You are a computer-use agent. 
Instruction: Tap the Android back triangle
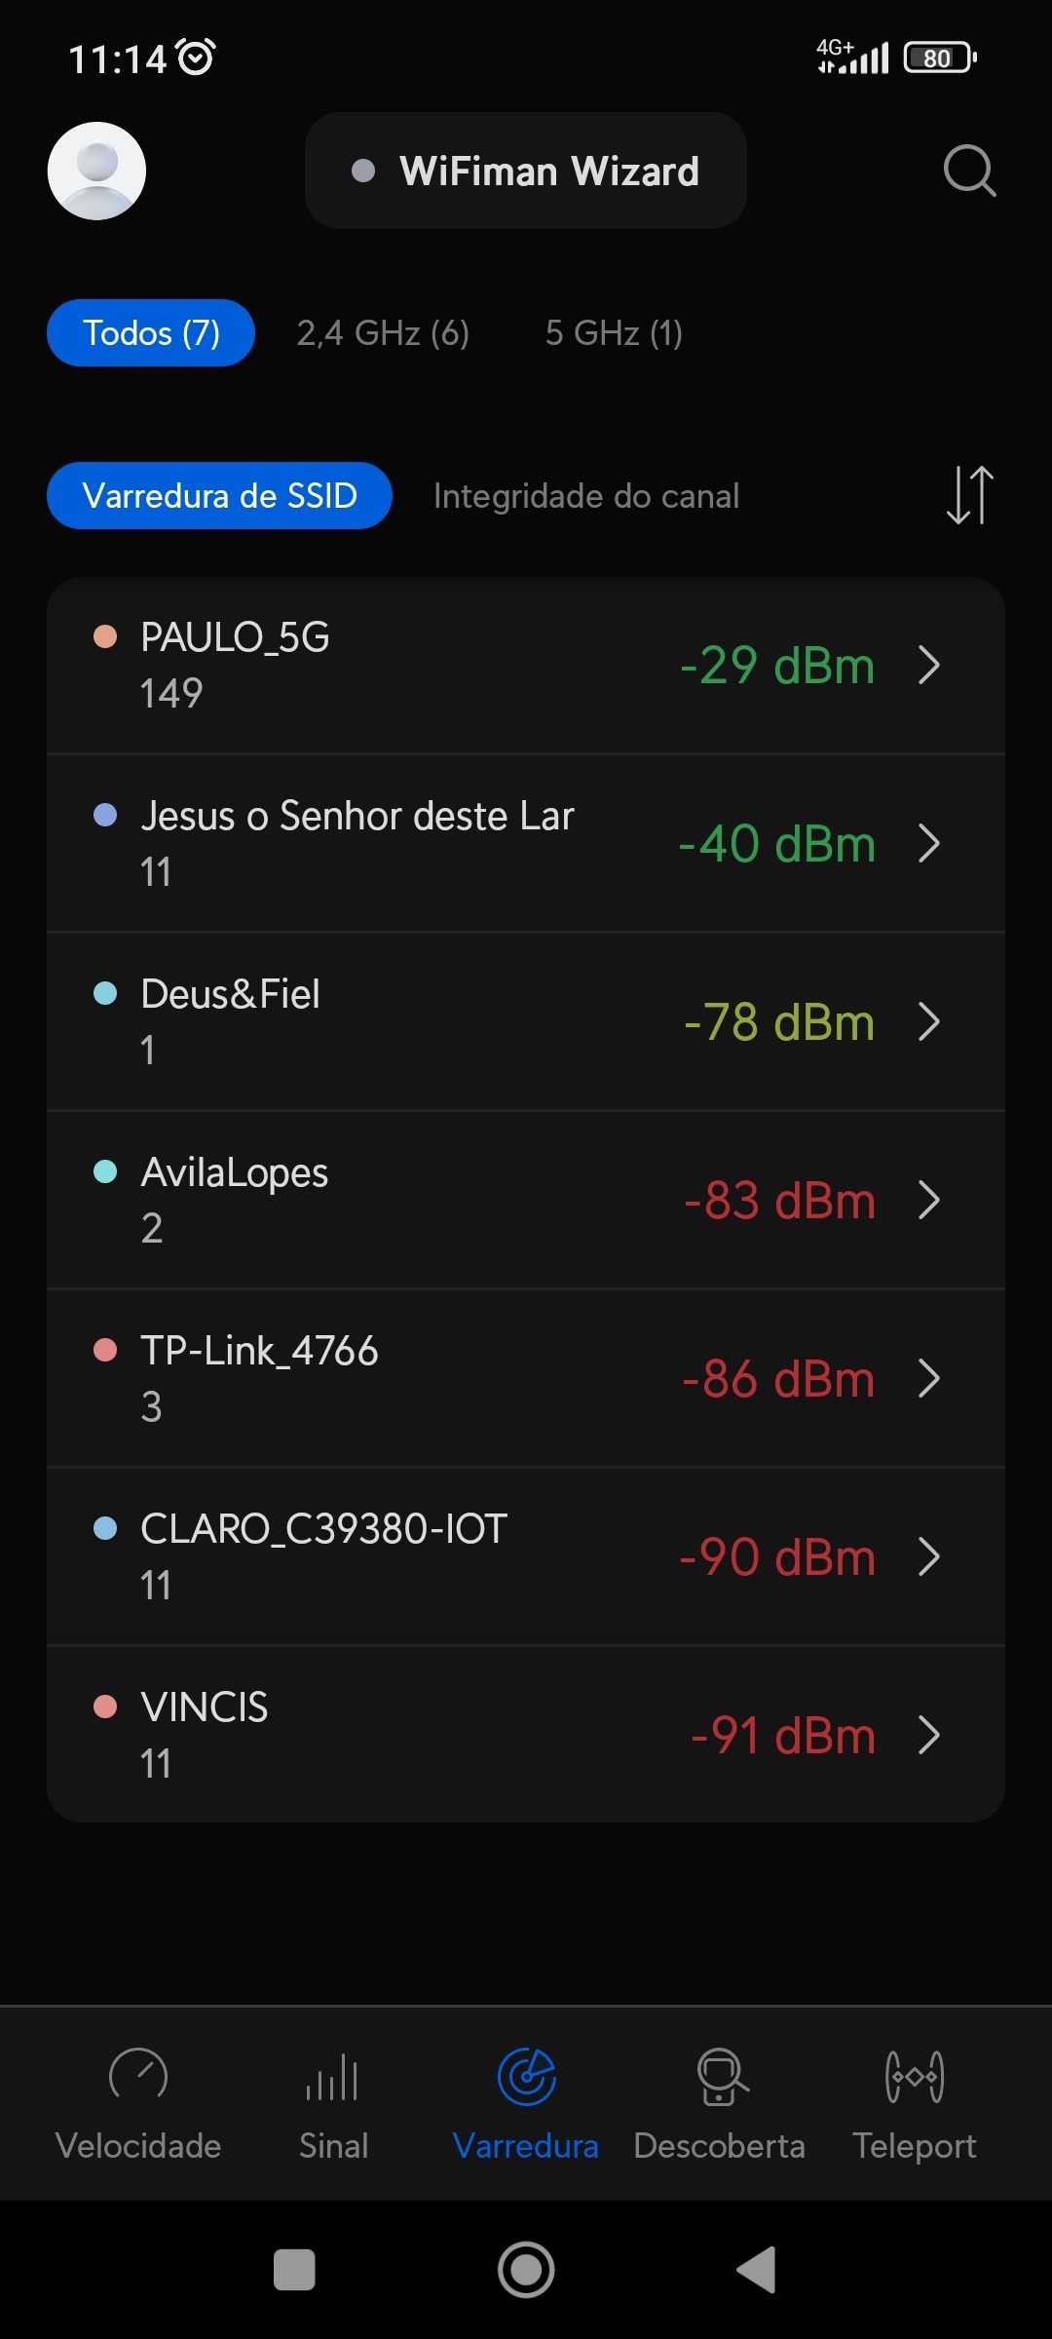(758, 2270)
